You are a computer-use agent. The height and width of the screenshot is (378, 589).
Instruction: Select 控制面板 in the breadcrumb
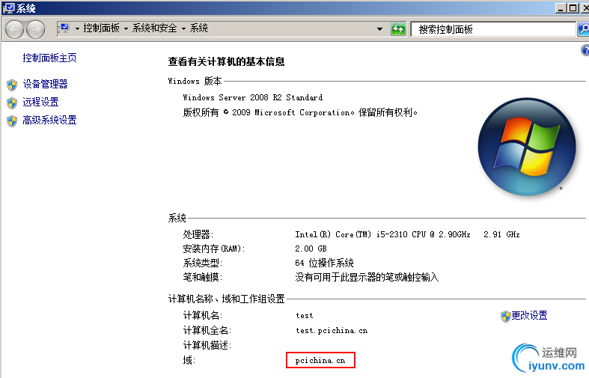click(102, 28)
